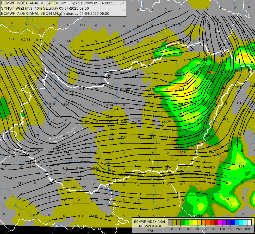The width and height of the screenshot is (255, 234).
Task: Click the map value 92.8
Action: (x=238, y=87)
